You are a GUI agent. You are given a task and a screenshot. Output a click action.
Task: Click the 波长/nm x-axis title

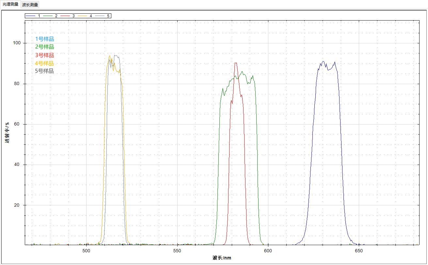[x=222, y=258]
